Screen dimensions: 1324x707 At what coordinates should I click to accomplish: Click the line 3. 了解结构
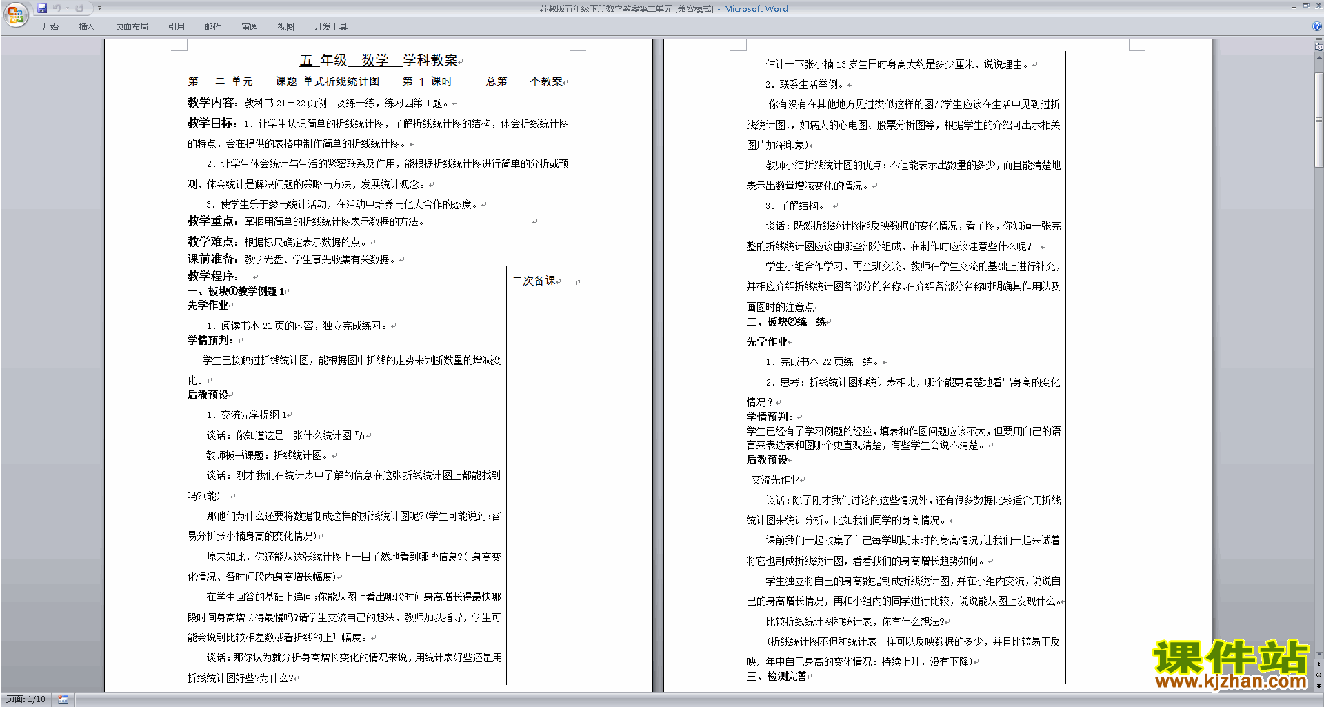click(x=794, y=206)
